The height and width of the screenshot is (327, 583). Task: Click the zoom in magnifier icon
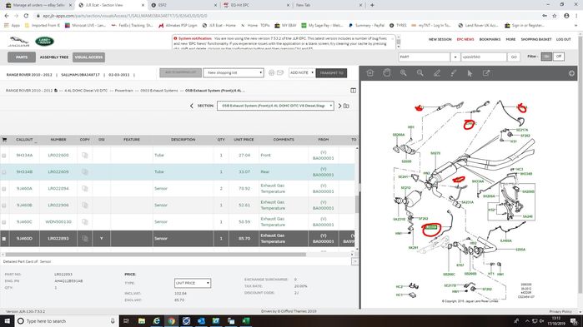[x=404, y=73]
